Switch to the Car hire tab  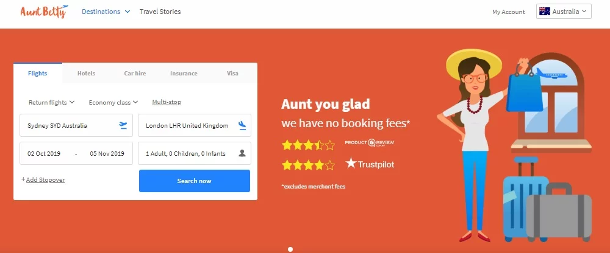coord(135,74)
